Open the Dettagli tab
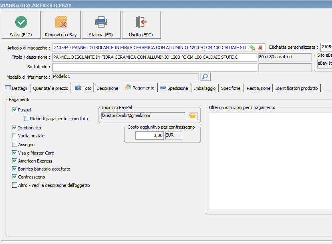332x244 pixels. pyautogui.click(x=16, y=88)
